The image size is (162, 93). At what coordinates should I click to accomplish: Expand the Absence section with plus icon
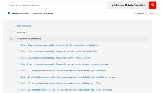[x=10, y=32]
